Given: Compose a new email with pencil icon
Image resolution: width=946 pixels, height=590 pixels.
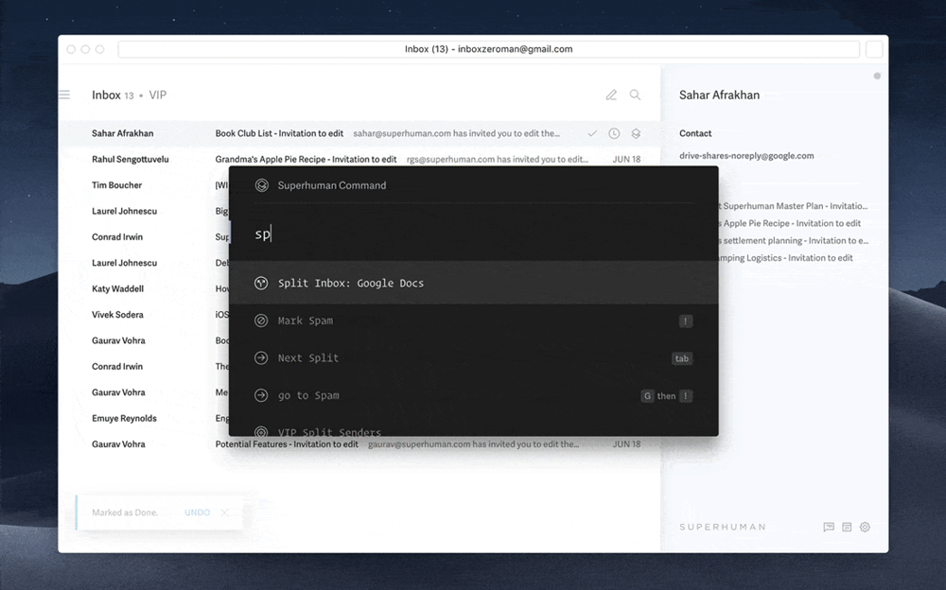Looking at the screenshot, I should click(611, 95).
